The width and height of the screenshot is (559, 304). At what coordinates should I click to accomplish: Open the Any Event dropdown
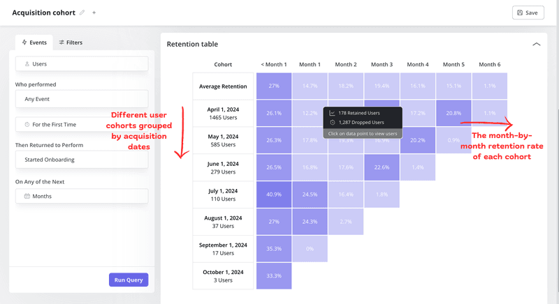pyautogui.click(x=82, y=98)
